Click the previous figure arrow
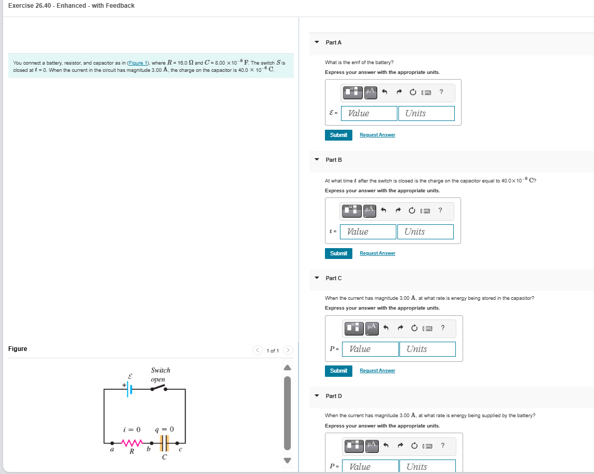 tap(257, 350)
